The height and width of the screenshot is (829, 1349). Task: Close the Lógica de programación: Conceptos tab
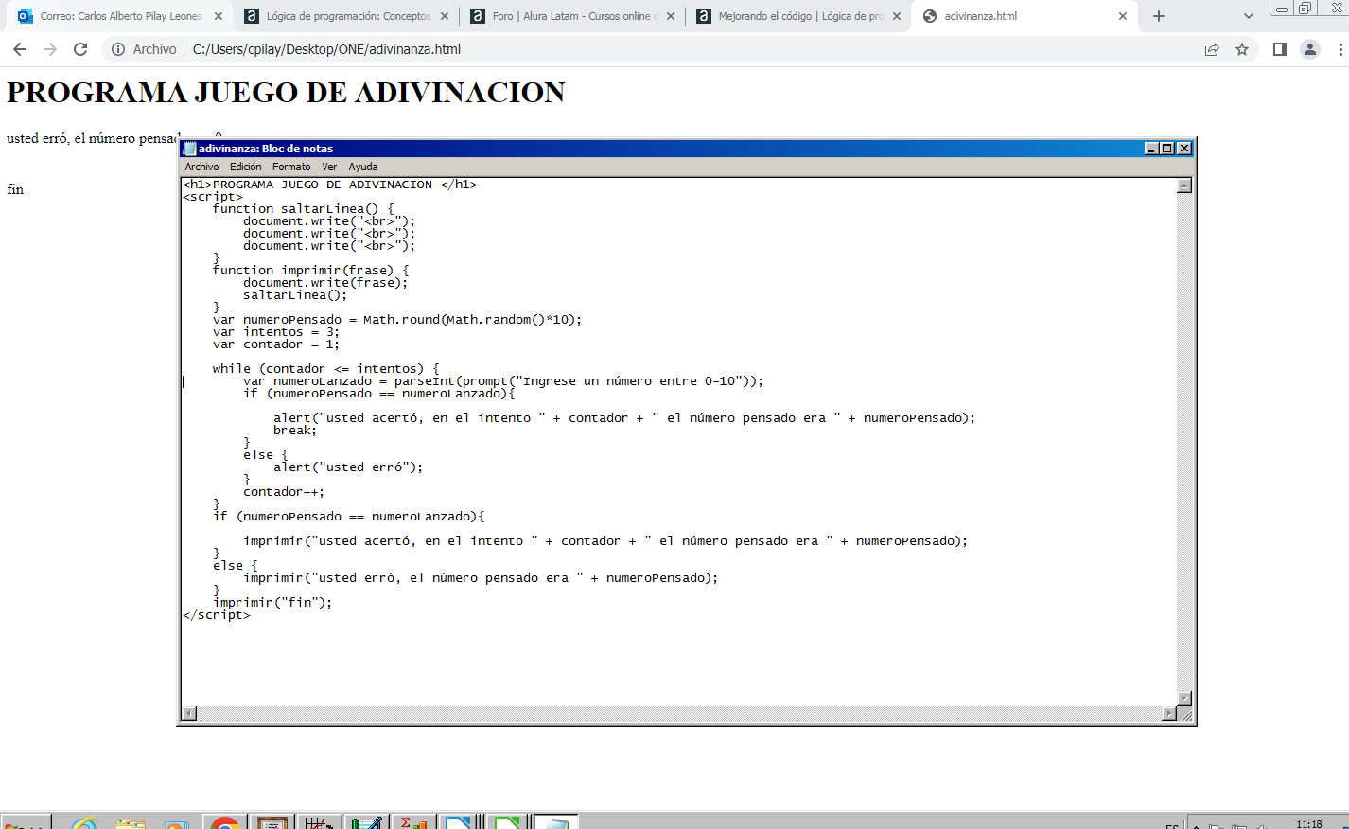(445, 16)
